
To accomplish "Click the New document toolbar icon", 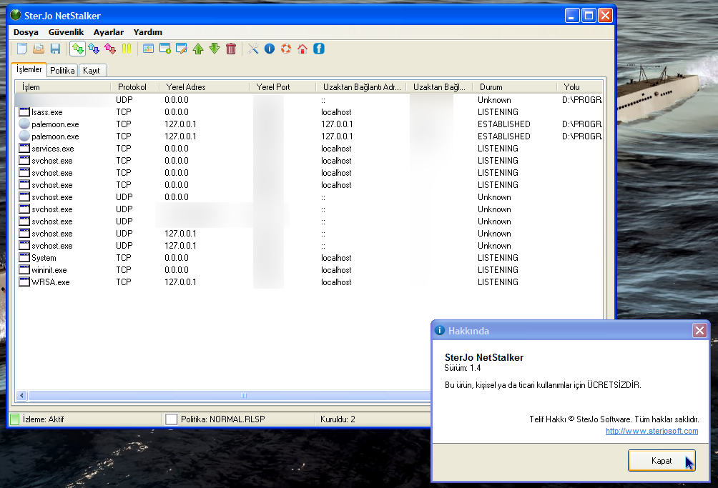I will tap(22, 49).
